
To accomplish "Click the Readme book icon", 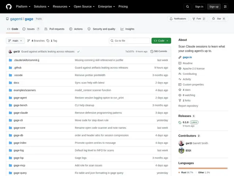I will pyautogui.click(x=180, y=63).
